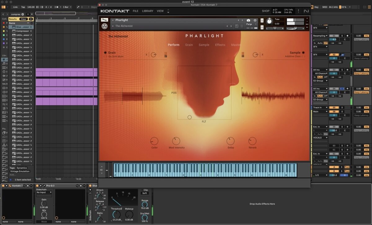Screen dimensions: 372x225
Task: Click the exclamation warning icon in Kontakt
Action: (299, 11)
